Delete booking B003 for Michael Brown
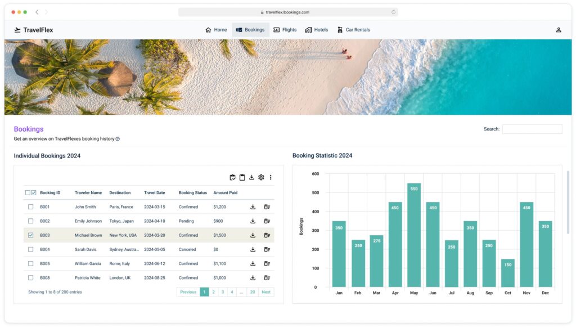This screenshot has height=328, width=576. click(x=267, y=235)
